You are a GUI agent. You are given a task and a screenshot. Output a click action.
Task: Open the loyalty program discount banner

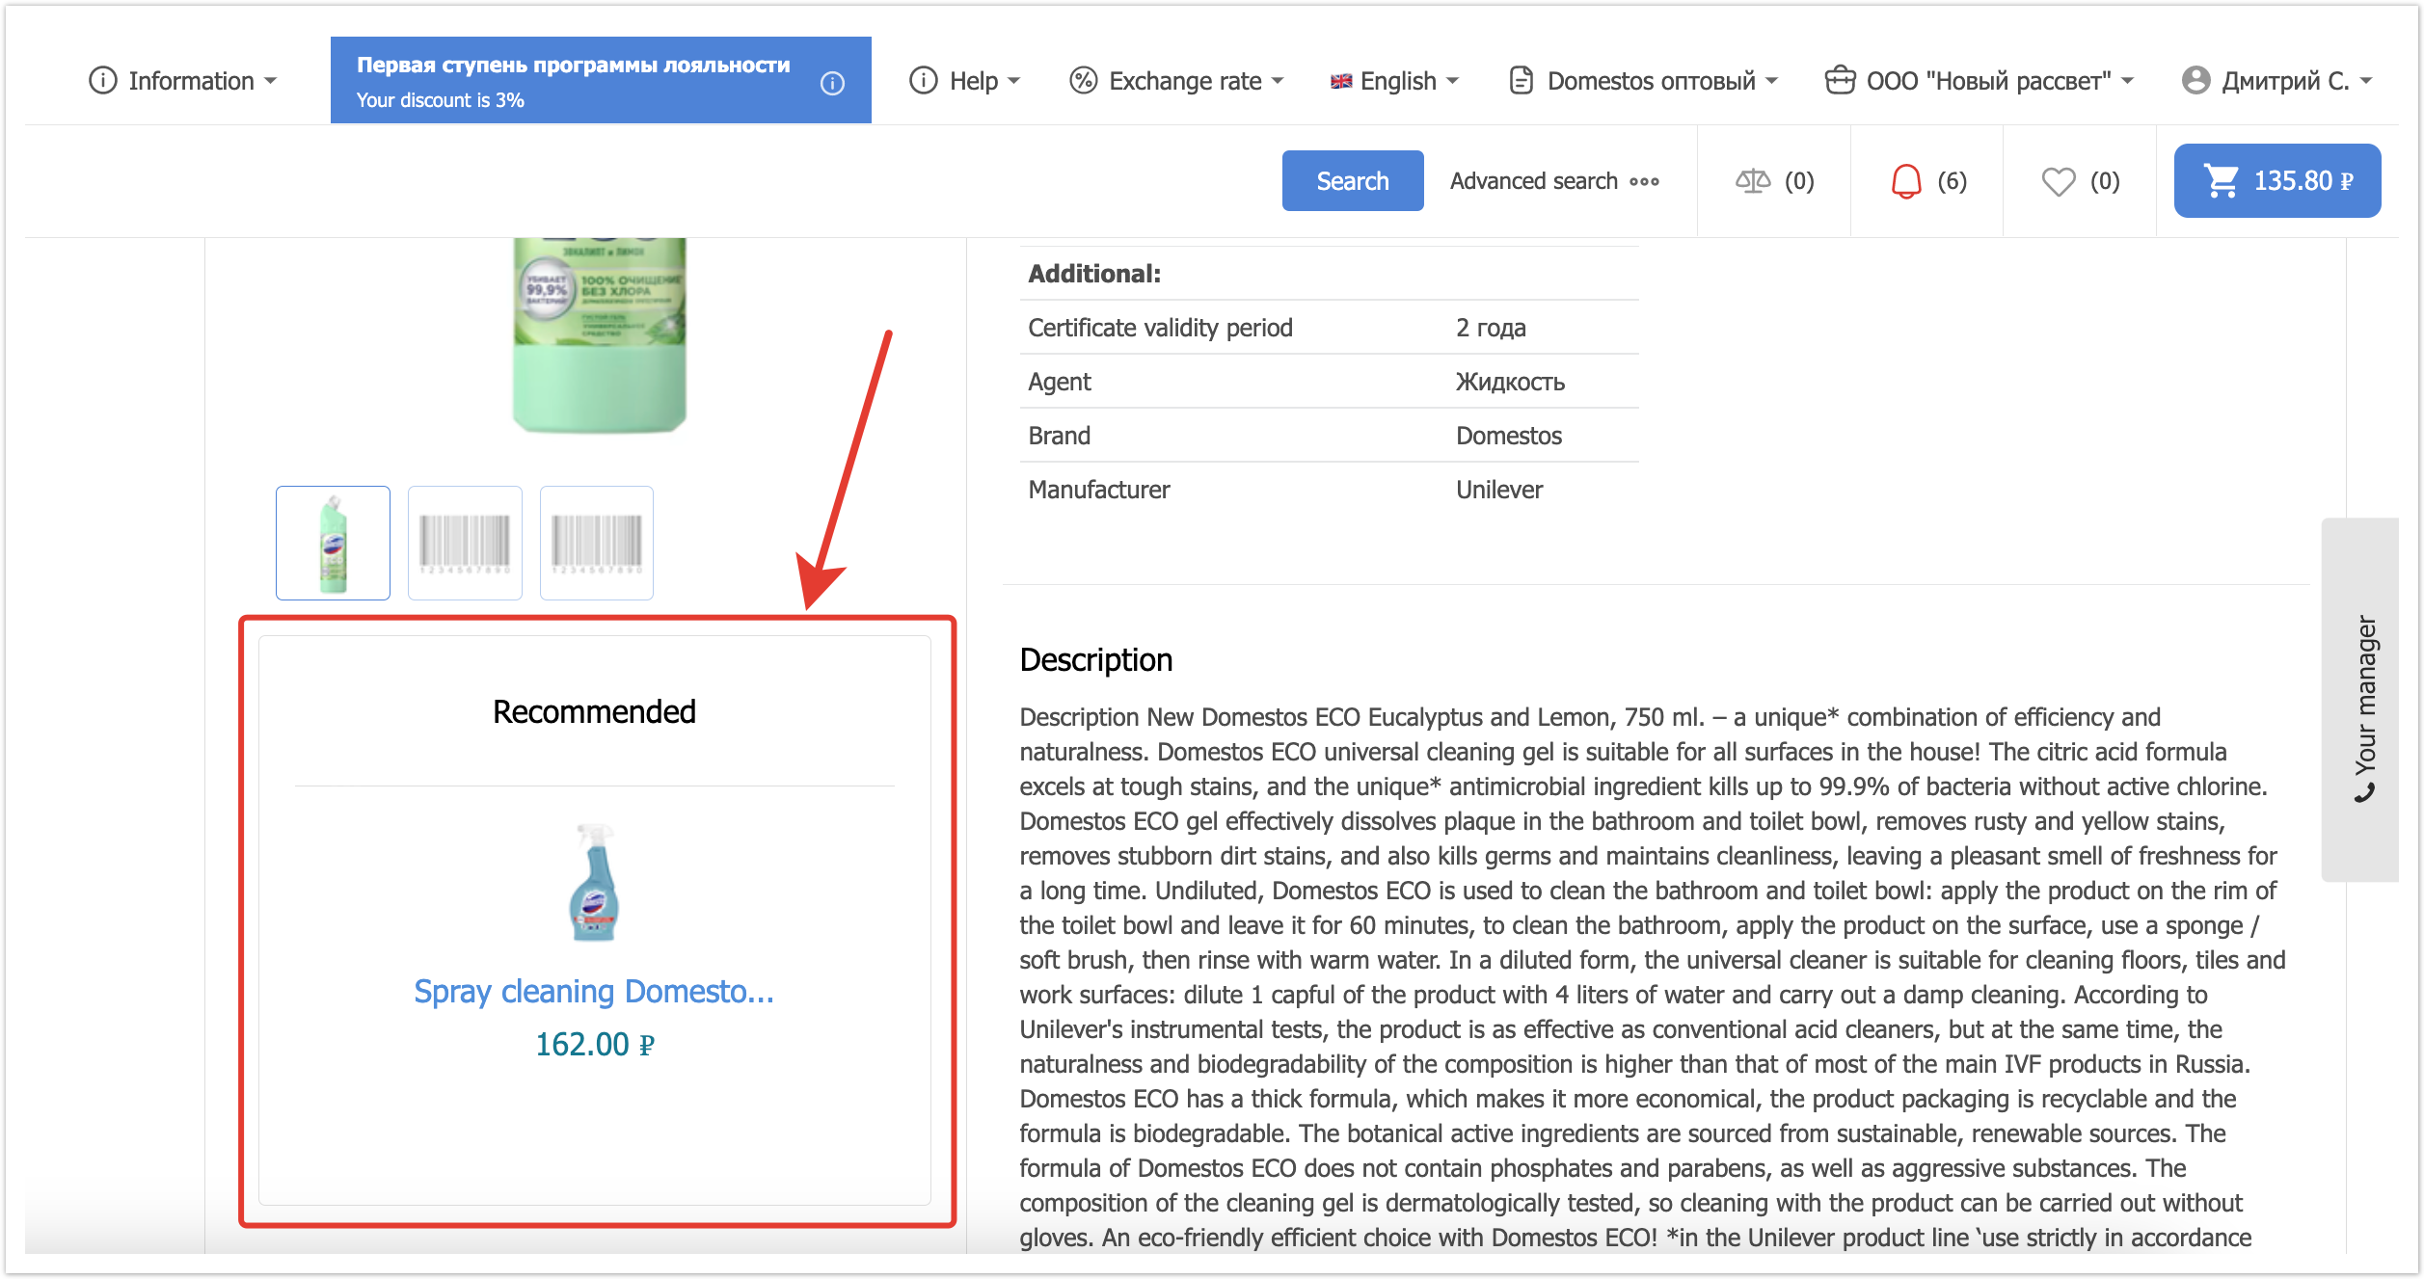tap(601, 80)
